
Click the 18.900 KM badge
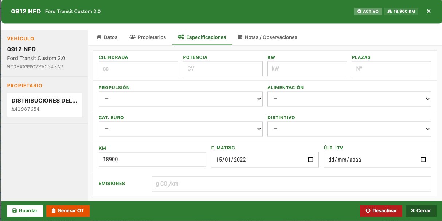[x=401, y=11]
